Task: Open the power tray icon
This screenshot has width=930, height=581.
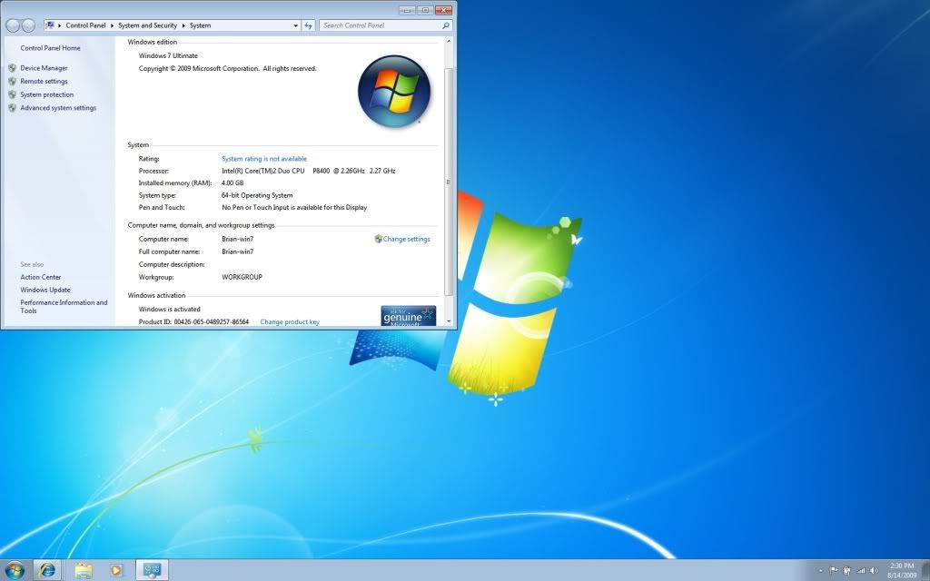Action: click(x=847, y=570)
